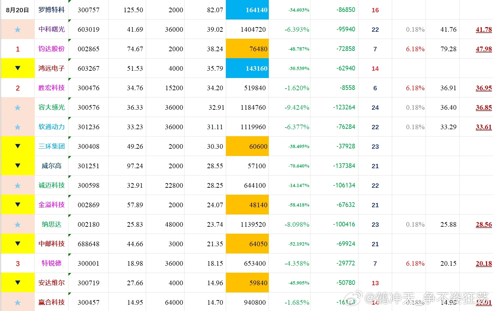Click the down triangle beside 金溢科技

(x=18, y=205)
